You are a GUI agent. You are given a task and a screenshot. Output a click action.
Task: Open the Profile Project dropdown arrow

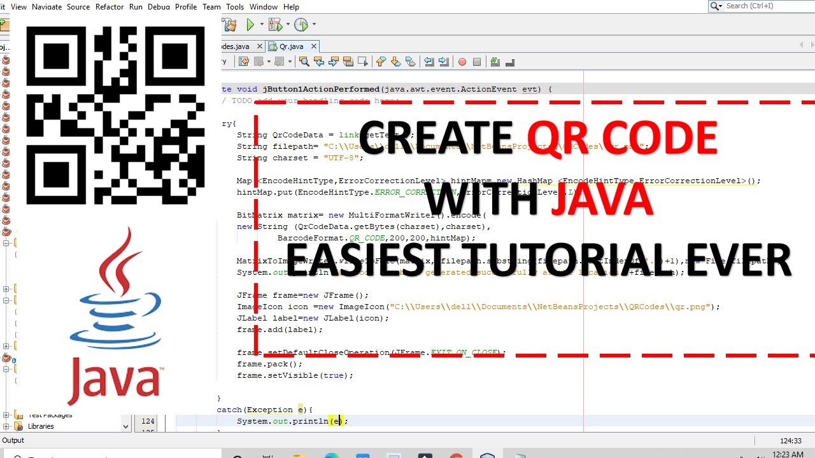point(314,25)
